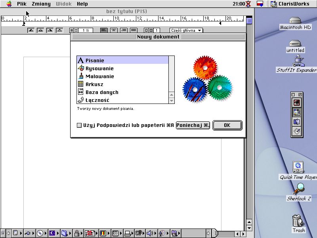Collapse the control strip with its end tab
Viewport: 317px width, 238px height.
point(215,233)
